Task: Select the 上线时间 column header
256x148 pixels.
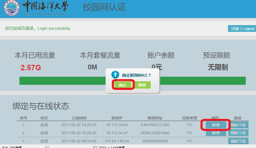Action: click(79, 118)
